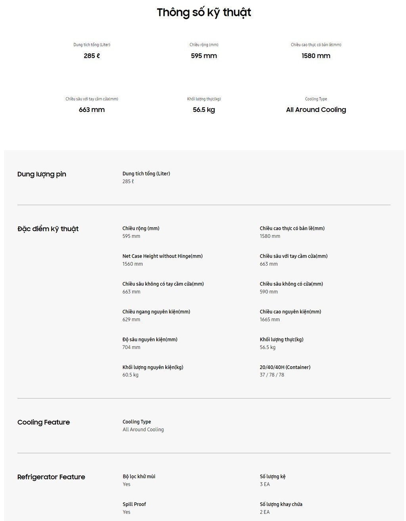The width and height of the screenshot is (406, 521).
Task: Click the Số lượng kệ spec label
Action: click(x=273, y=477)
